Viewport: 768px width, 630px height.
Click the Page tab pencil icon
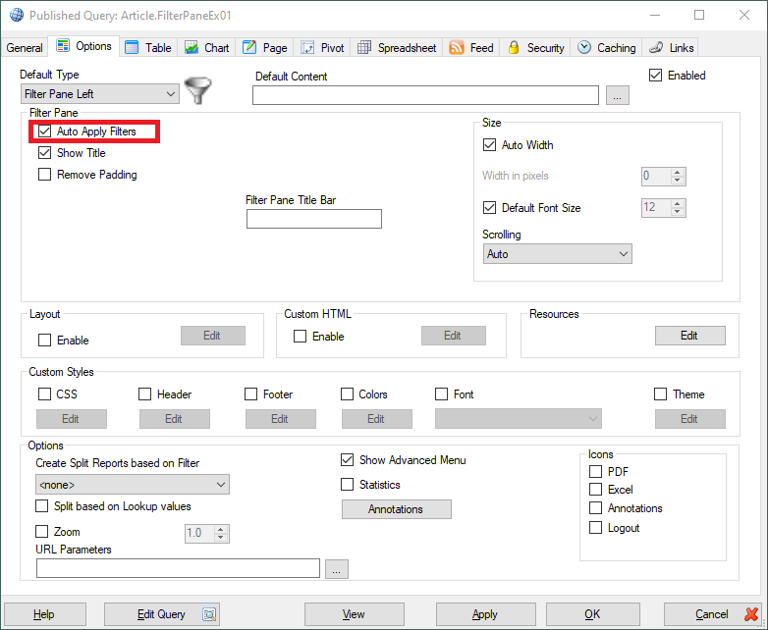(249, 47)
